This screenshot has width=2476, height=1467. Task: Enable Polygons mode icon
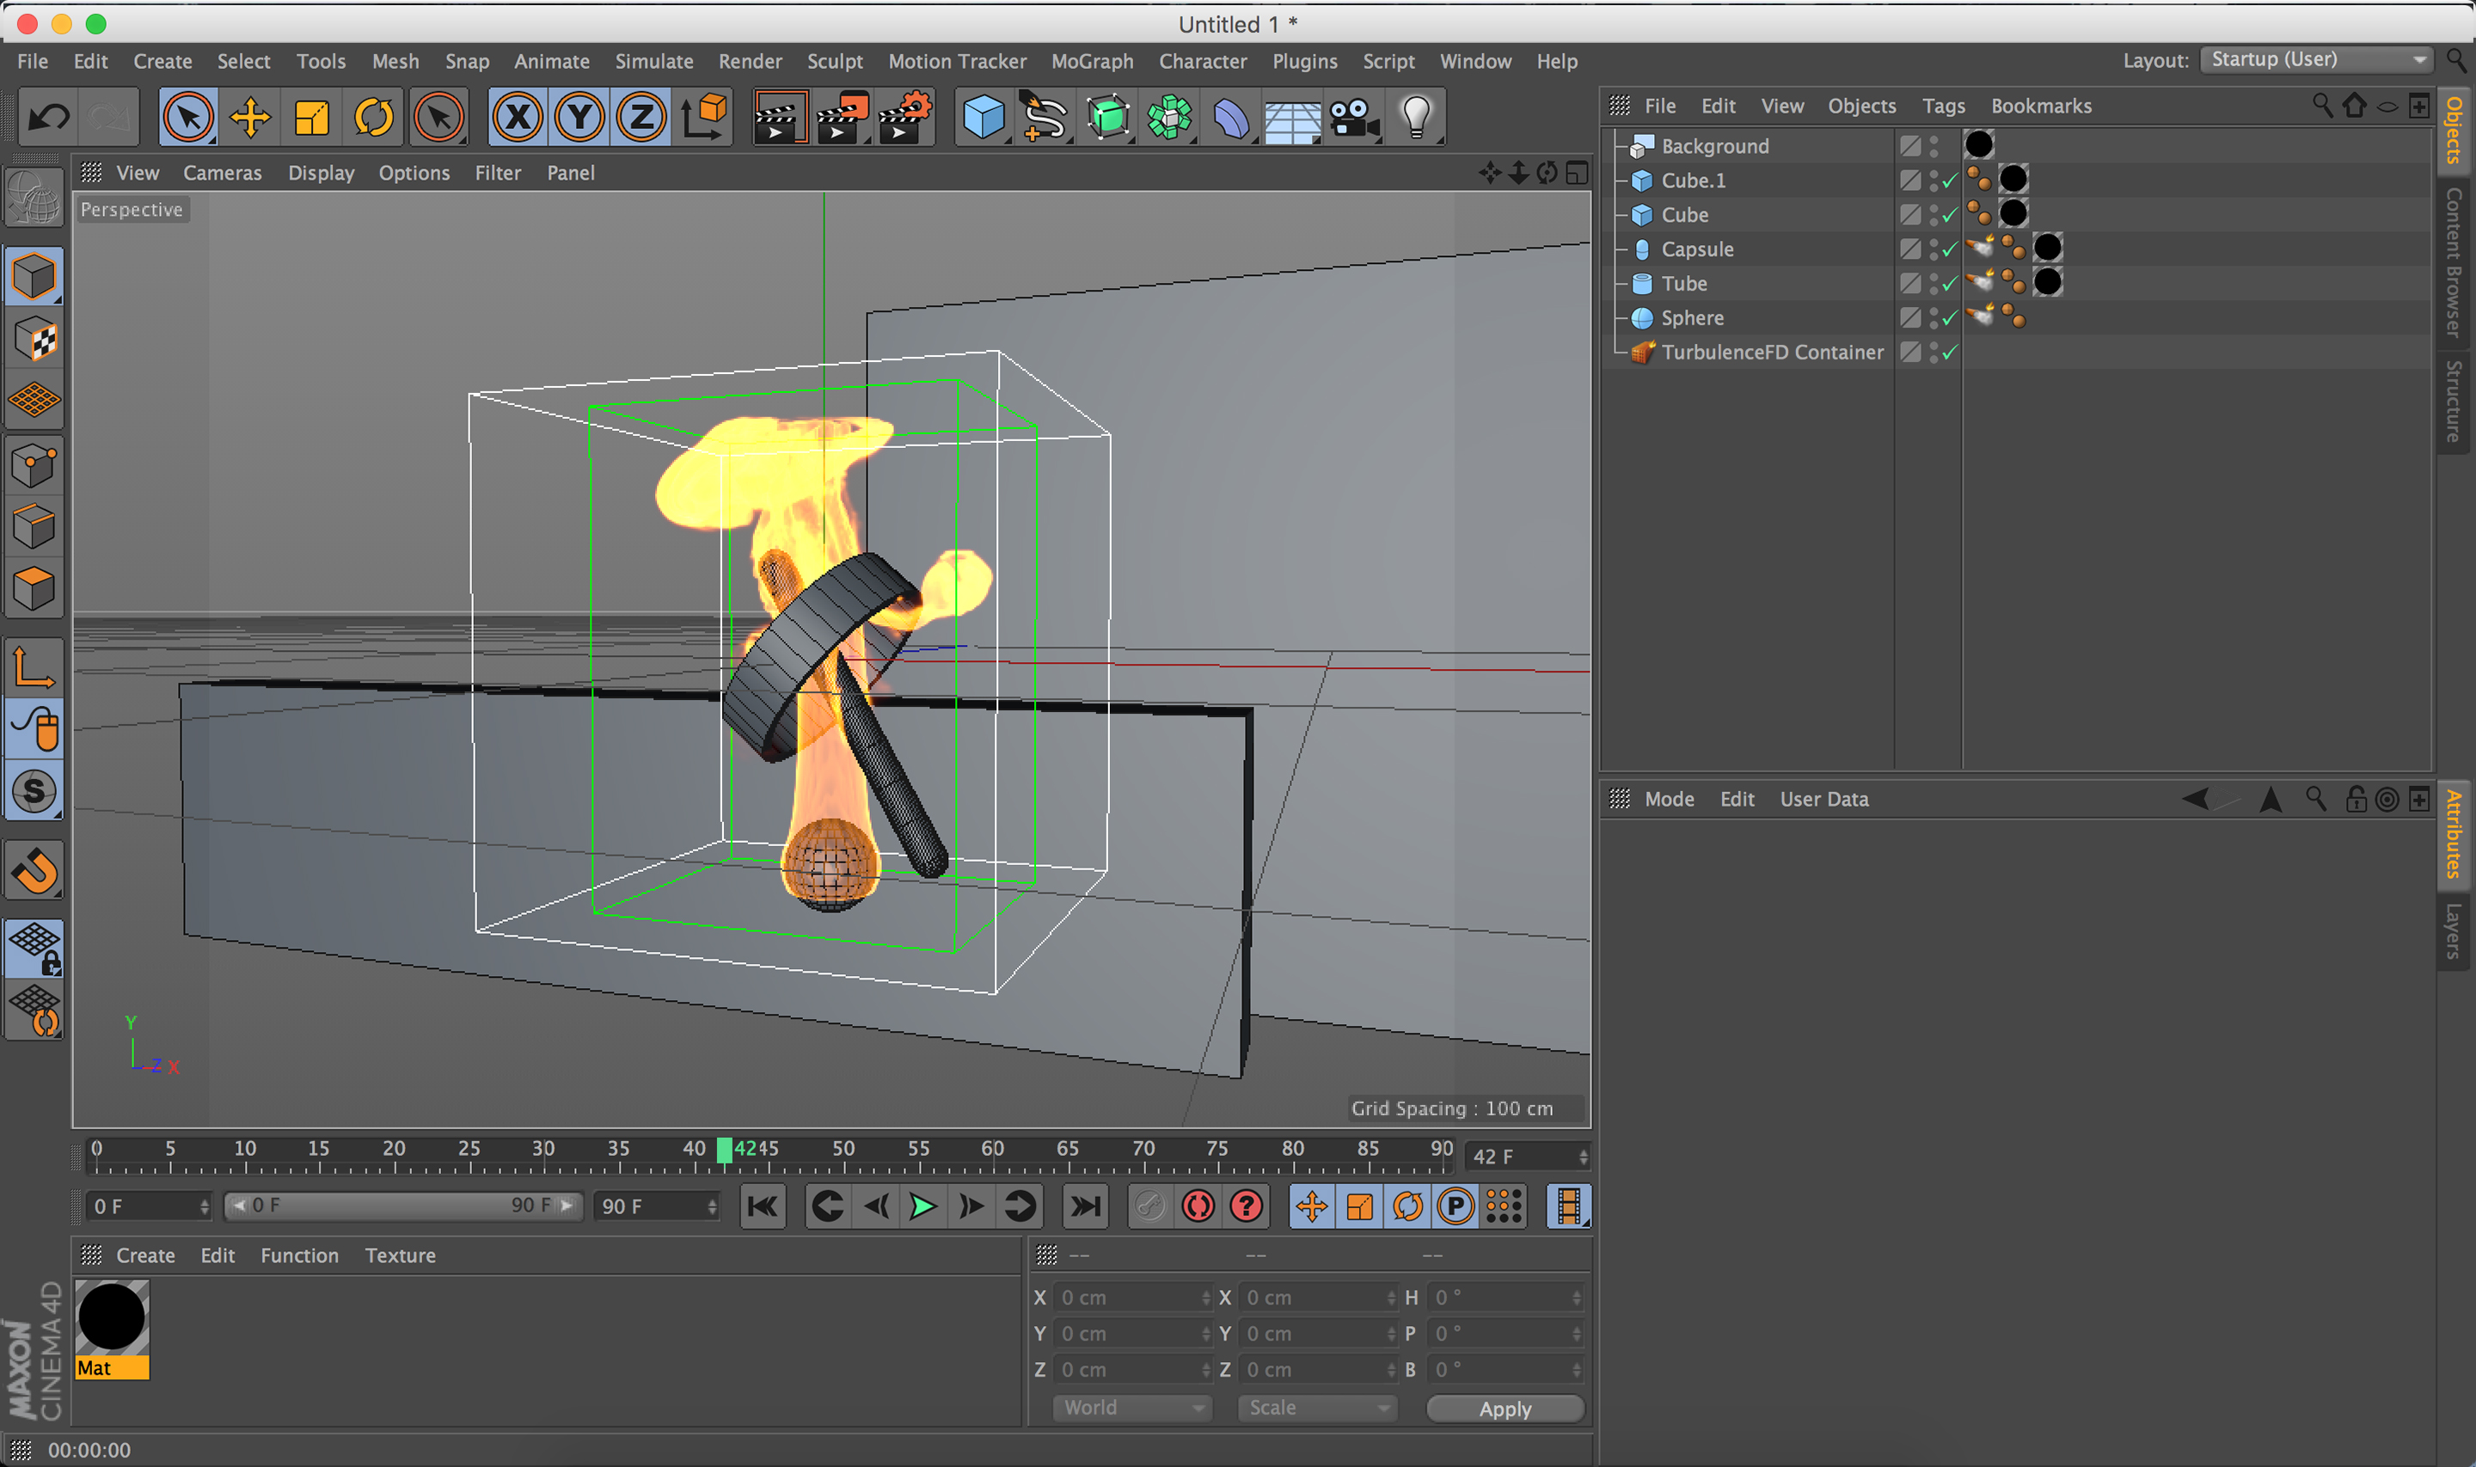[x=34, y=589]
